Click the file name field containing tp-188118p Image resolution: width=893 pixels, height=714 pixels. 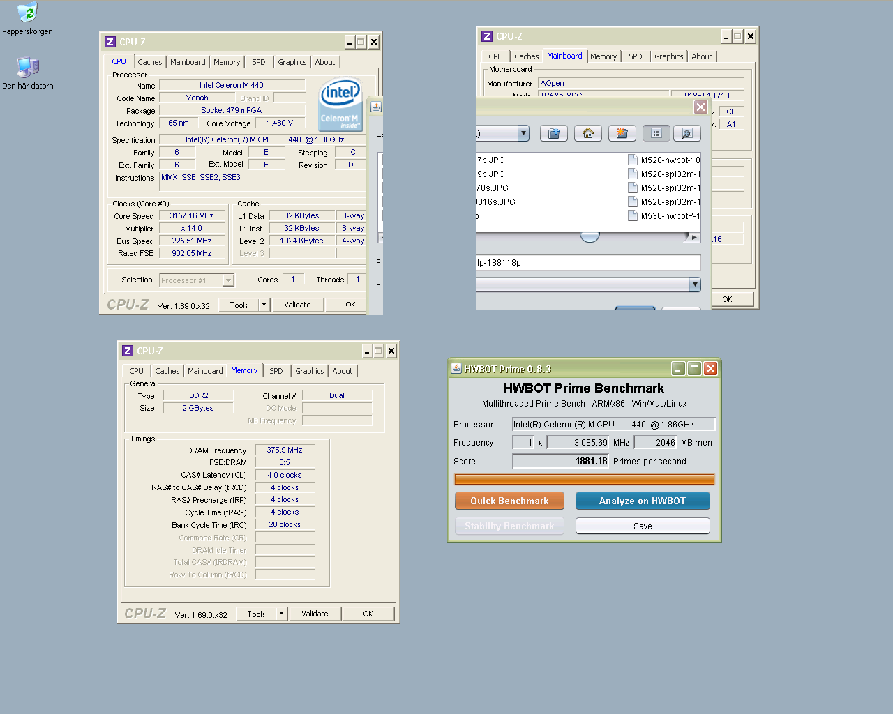click(587, 262)
